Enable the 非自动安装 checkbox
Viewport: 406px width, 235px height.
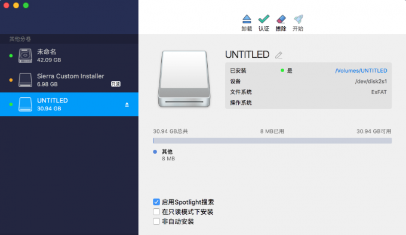coord(156,221)
